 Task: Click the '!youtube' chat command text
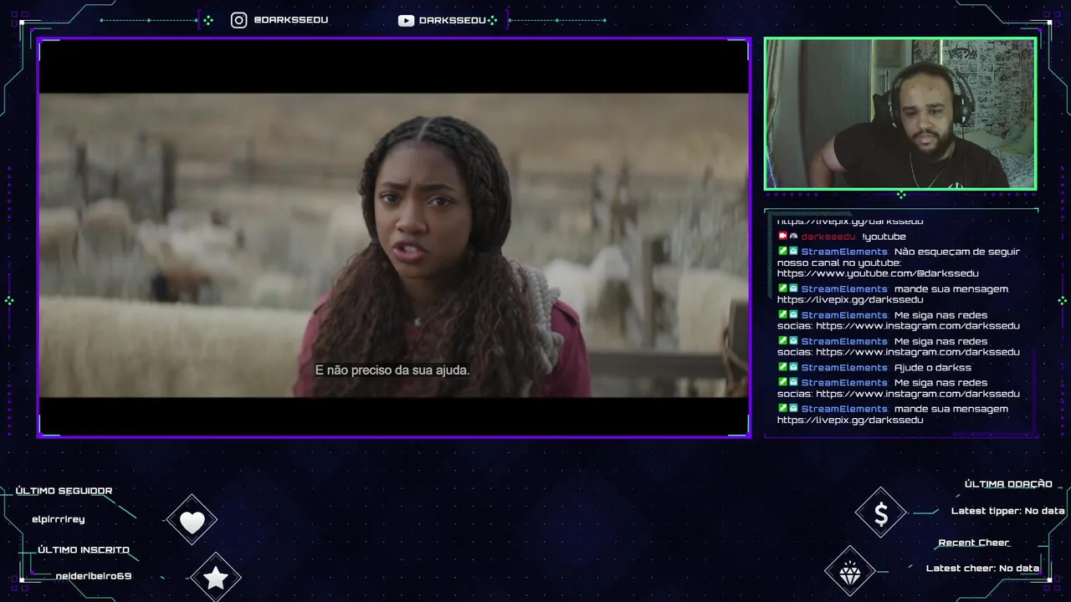point(884,237)
